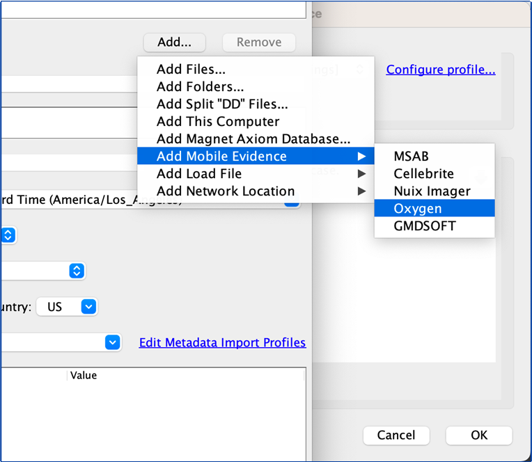
Task: Open the Add Mobile Evidence submenu
Action: click(256, 157)
